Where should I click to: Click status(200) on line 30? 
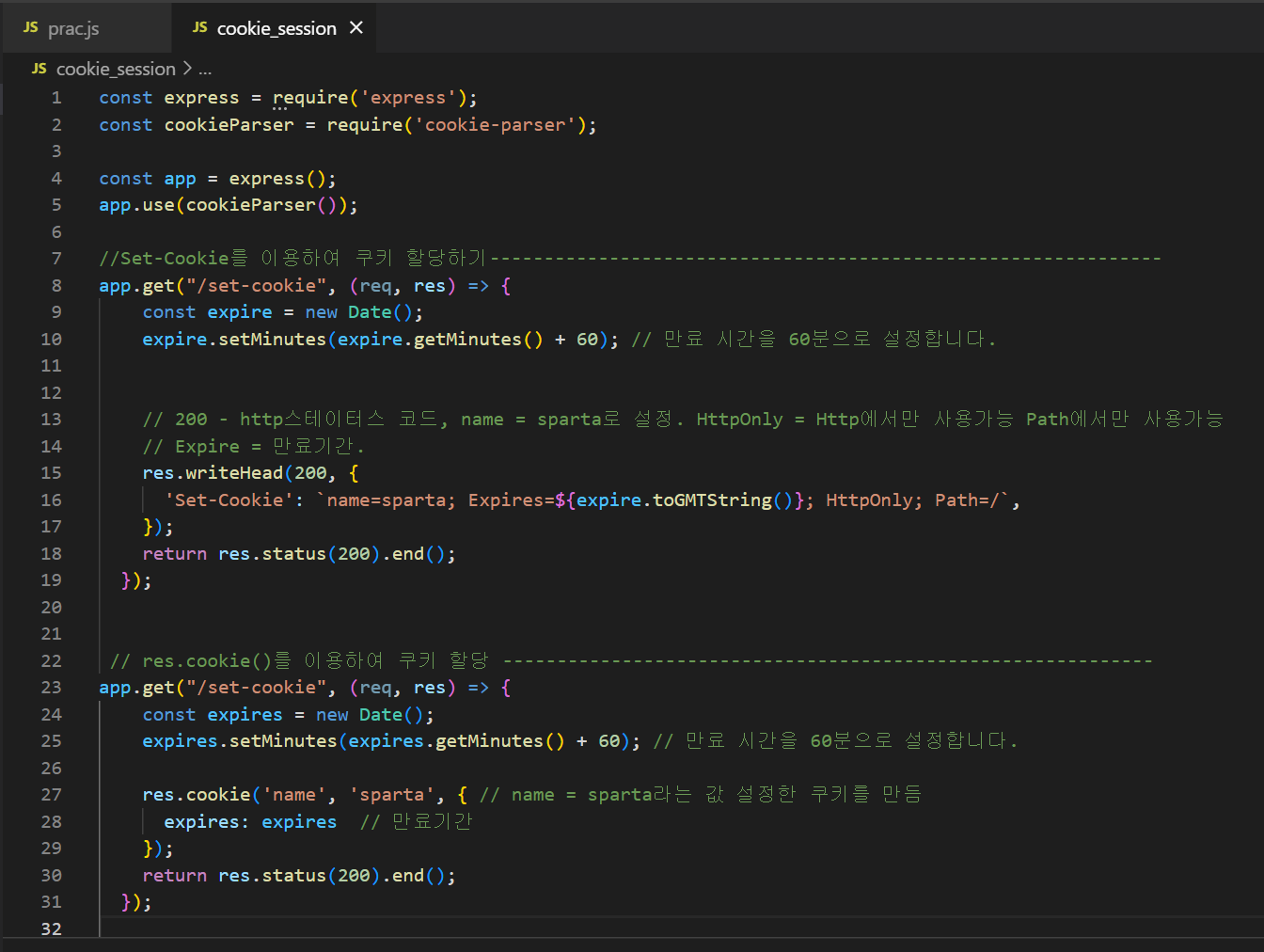(321, 876)
